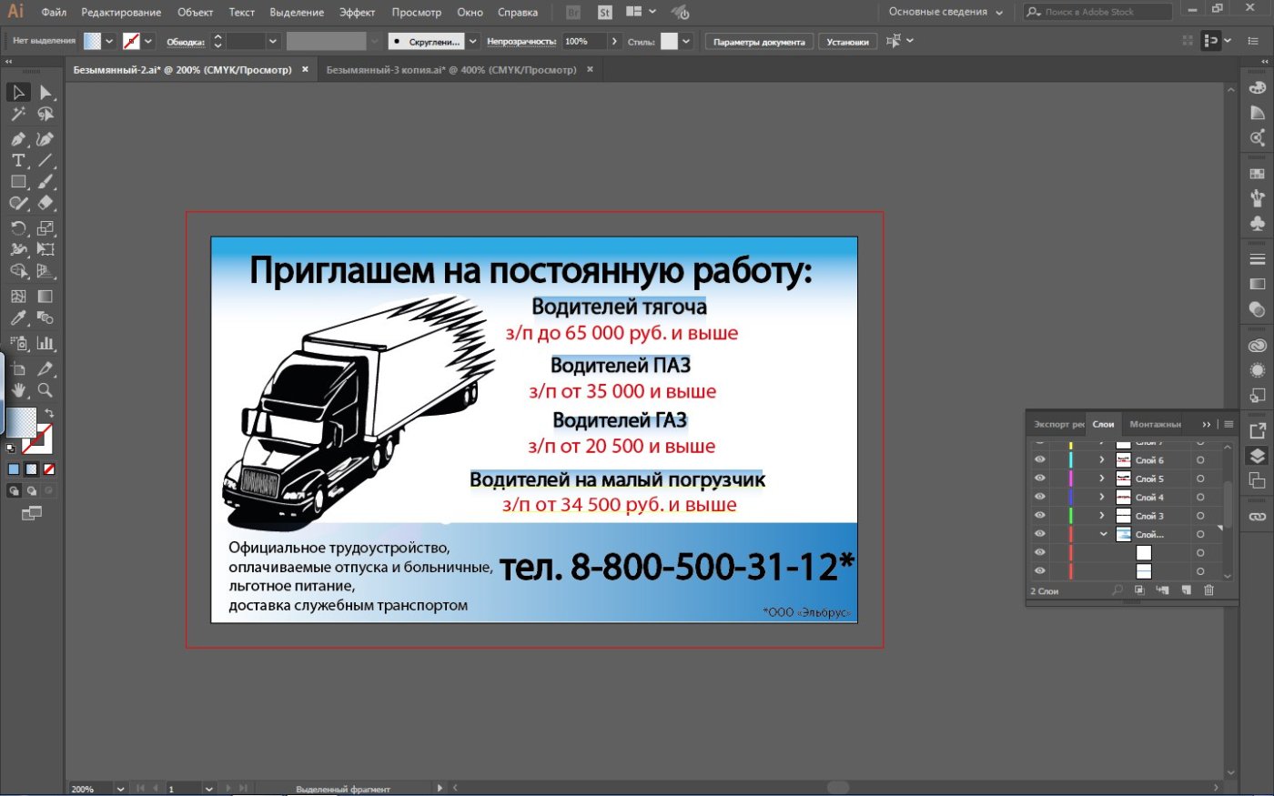Open zoom level dropdown at 200%
This screenshot has width=1274, height=796.
pyautogui.click(x=120, y=789)
